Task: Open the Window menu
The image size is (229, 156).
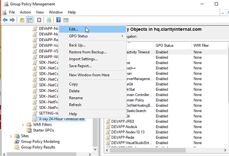Action: pyautogui.click(x=56, y=12)
